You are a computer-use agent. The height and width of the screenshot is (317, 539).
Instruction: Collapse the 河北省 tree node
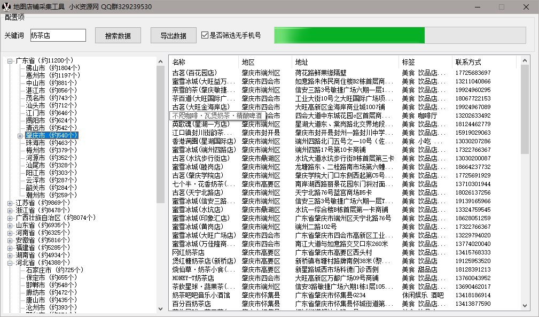tap(10, 263)
